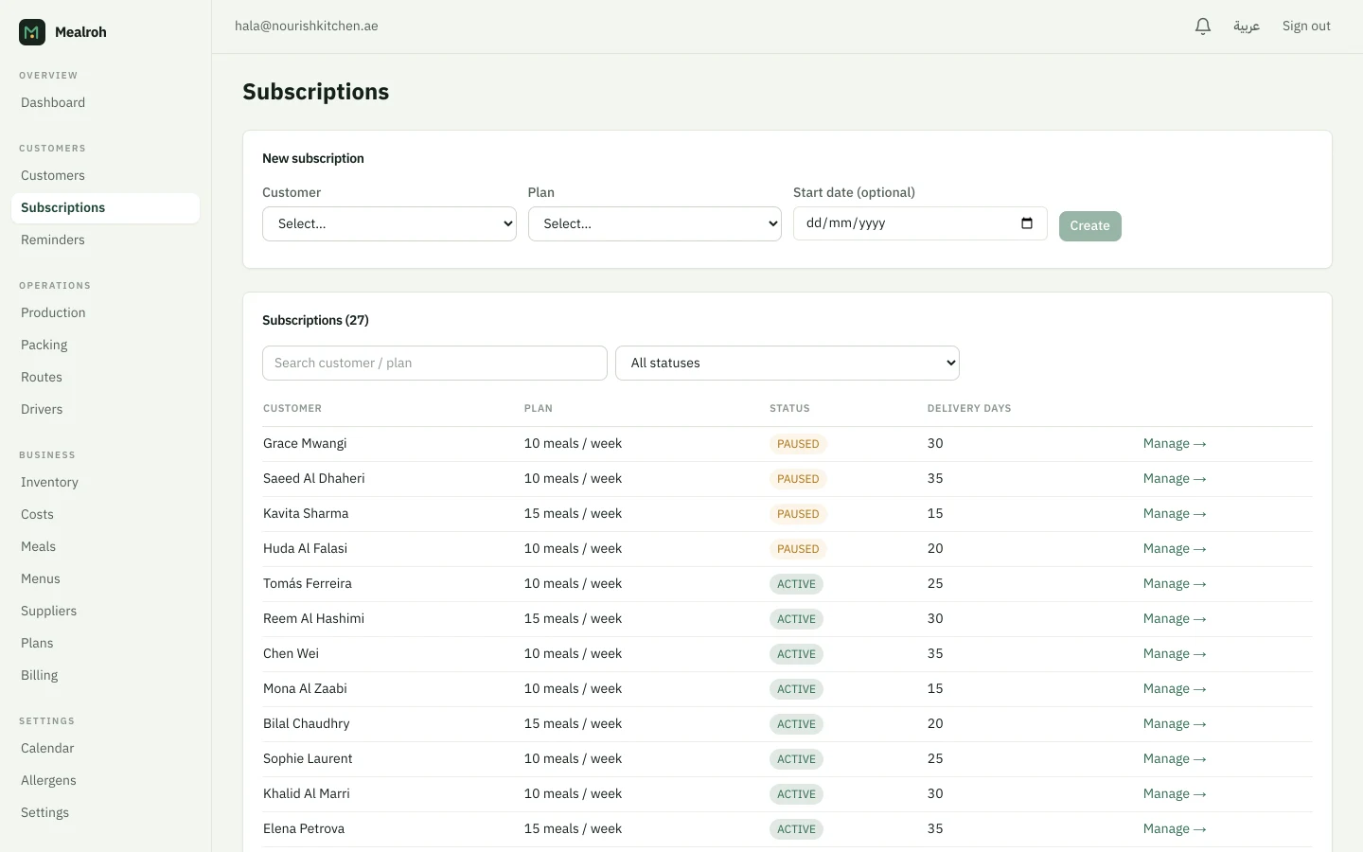The height and width of the screenshot is (852, 1363).
Task: Manage Sophie Laurent's subscription
Action: pyautogui.click(x=1175, y=759)
